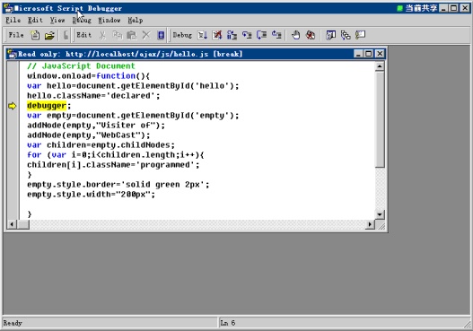The height and width of the screenshot is (331, 473).
Task: Open the Help menu
Action: tap(136, 21)
